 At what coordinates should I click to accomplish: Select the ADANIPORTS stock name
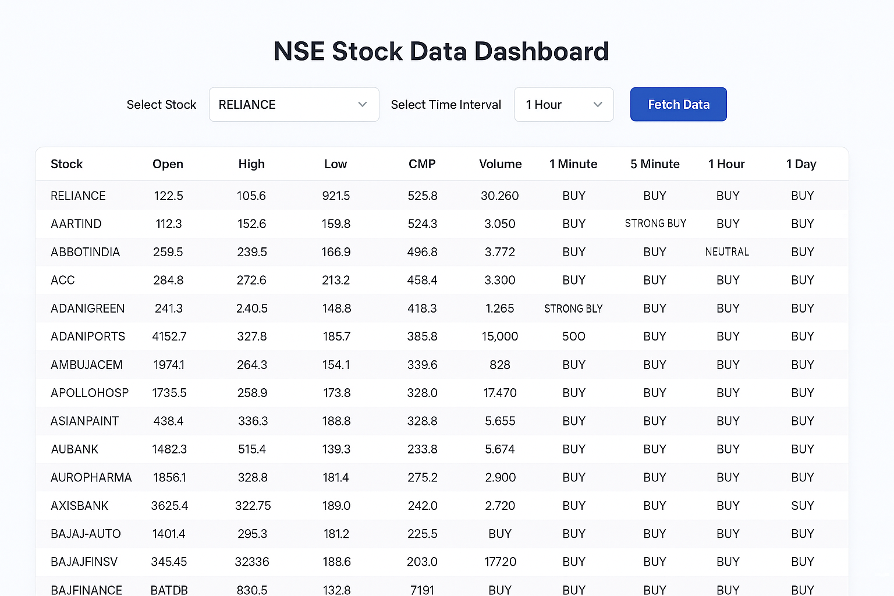[x=88, y=336]
